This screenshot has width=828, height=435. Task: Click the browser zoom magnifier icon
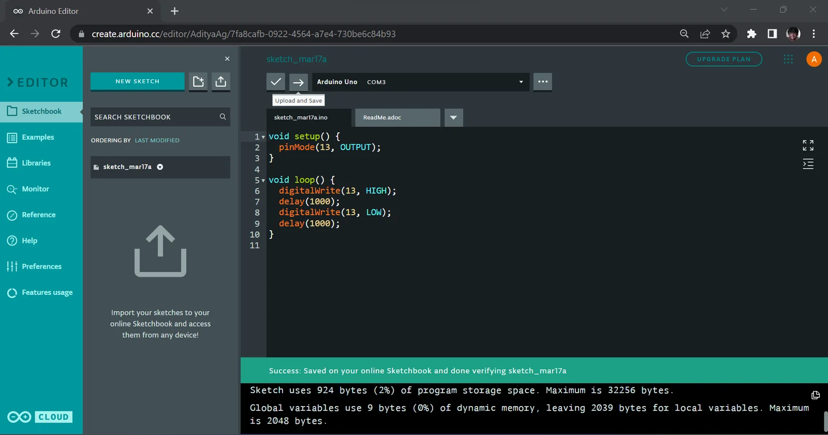684,34
